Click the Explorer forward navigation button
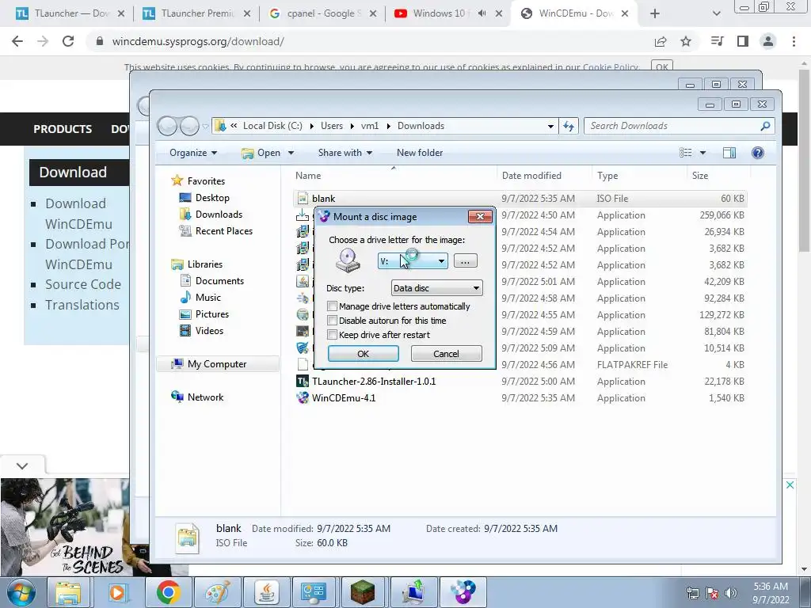811x608 pixels. (190, 126)
